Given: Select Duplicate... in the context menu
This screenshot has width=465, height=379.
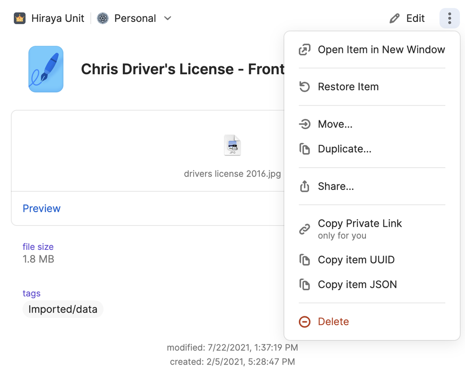Looking at the screenshot, I should pyautogui.click(x=344, y=149).
